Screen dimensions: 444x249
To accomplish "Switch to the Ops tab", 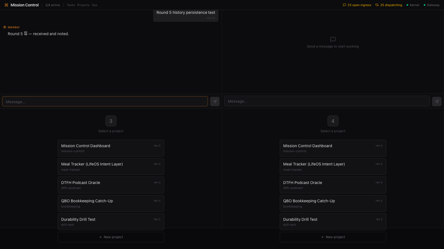I will [94, 5].
